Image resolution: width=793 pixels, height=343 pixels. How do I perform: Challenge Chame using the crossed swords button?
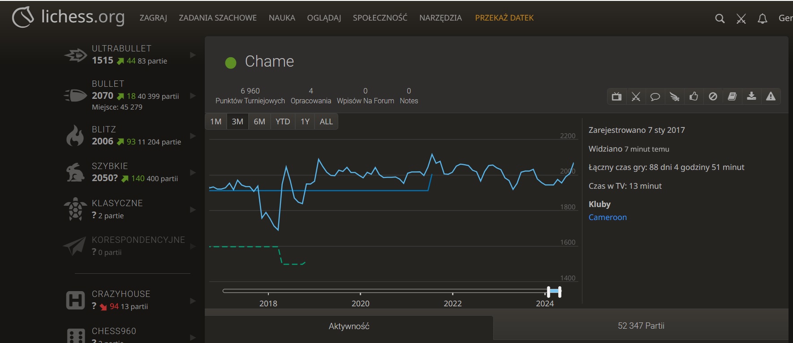coord(636,97)
